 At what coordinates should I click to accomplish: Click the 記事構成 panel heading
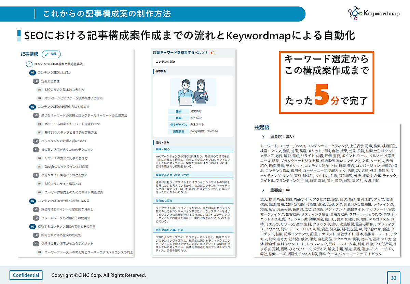29,54
